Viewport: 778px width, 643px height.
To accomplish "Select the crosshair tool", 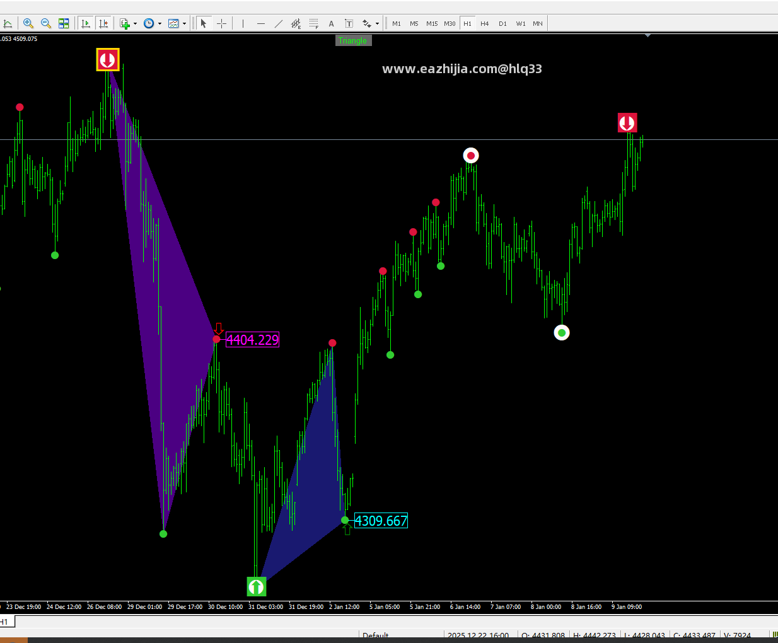I will pyautogui.click(x=221, y=23).
